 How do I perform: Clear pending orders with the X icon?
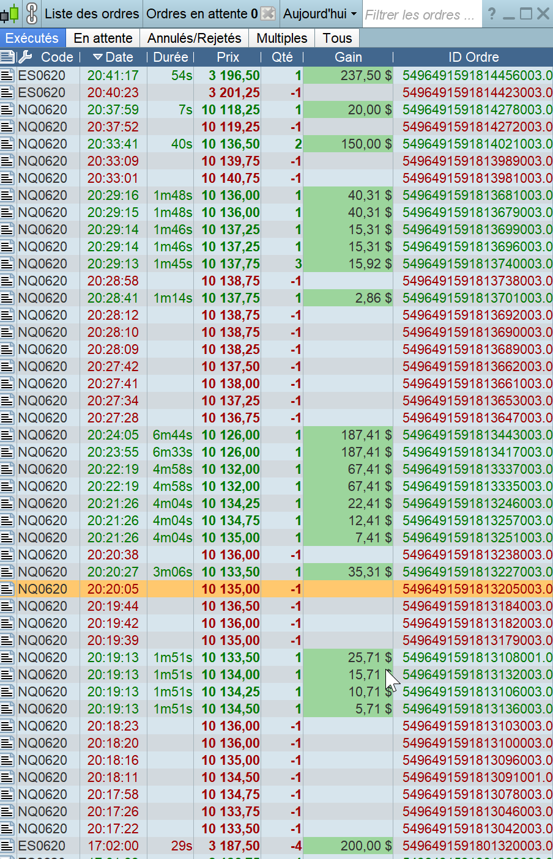click(268, 13)
